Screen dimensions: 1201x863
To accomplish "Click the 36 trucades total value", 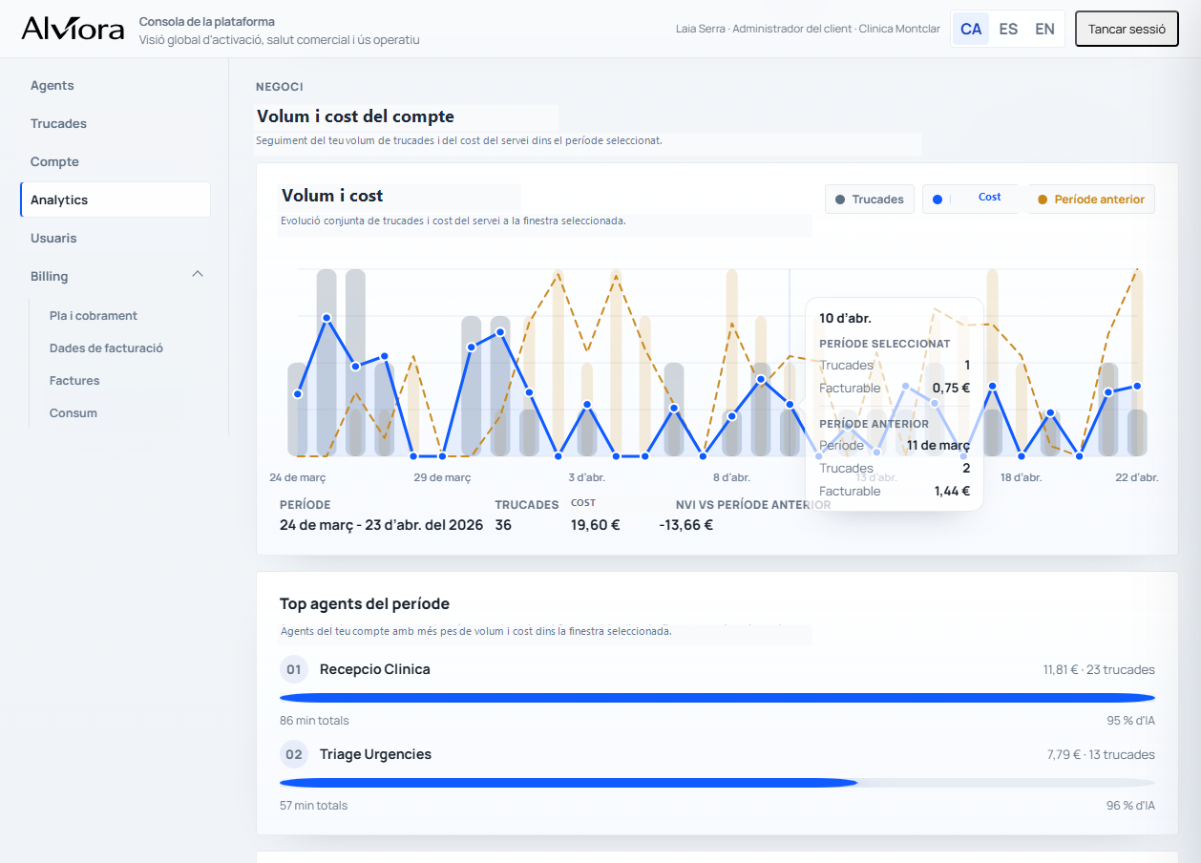I will click(x=503, y=525).
